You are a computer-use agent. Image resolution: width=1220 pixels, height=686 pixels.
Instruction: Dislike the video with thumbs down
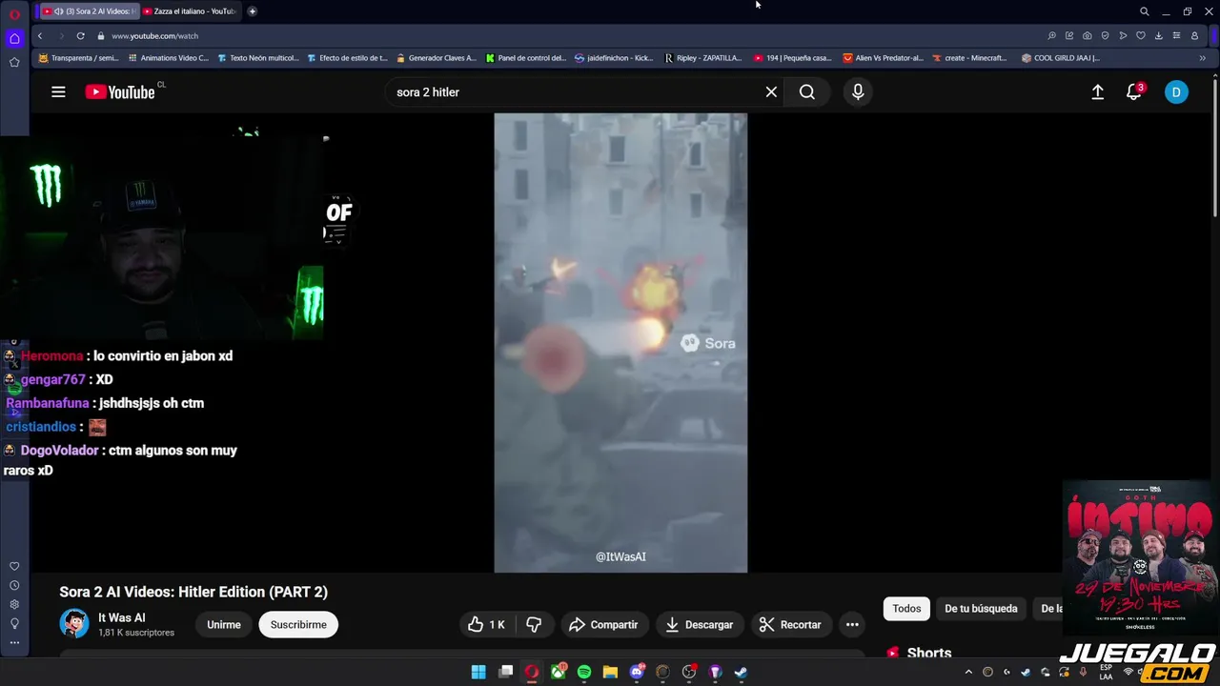pyautogui.click(x=534, y=624)
